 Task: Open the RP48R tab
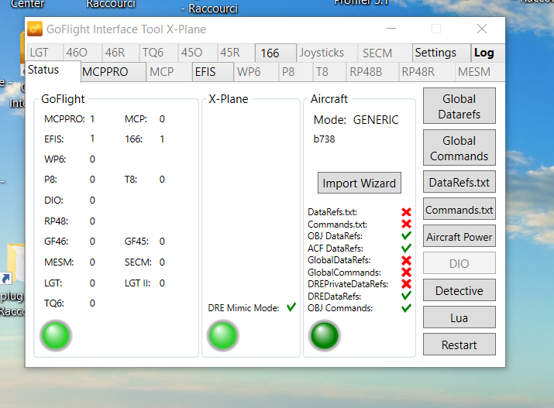(426, 72)
